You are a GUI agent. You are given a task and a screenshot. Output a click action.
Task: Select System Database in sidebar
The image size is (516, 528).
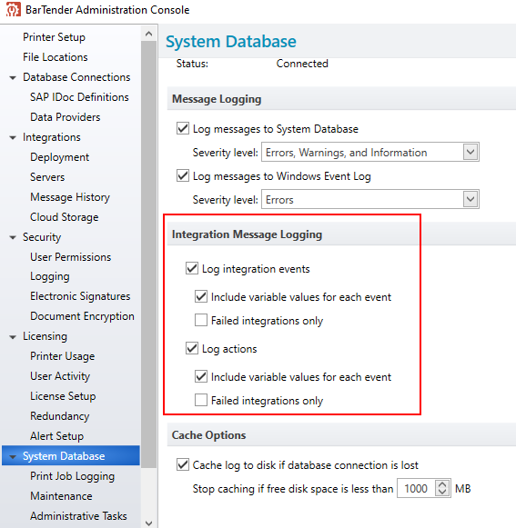(x=71, y=455)
